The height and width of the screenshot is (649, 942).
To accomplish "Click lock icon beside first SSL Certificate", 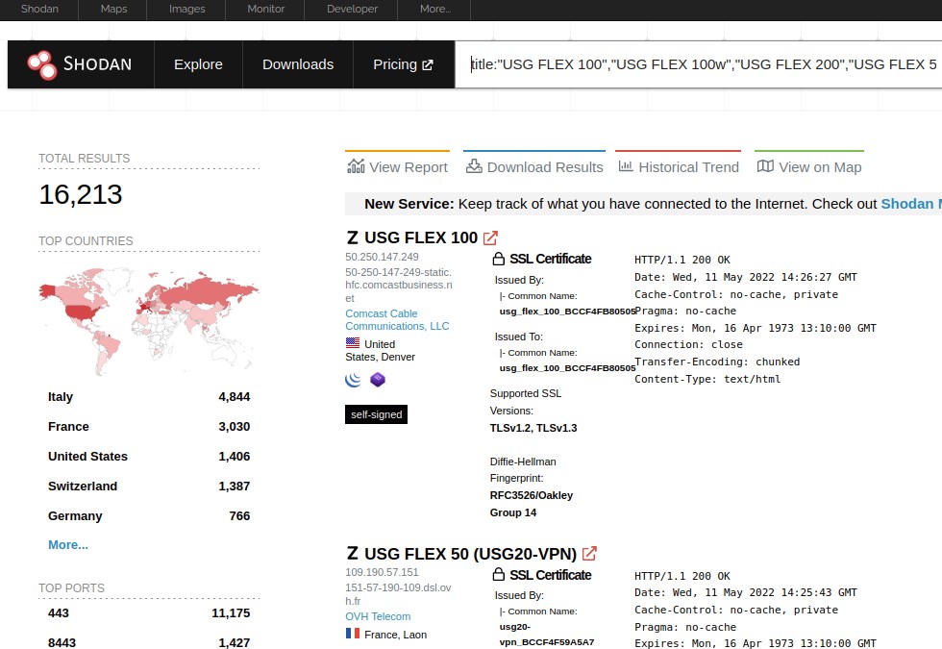I will click(498, 259).
